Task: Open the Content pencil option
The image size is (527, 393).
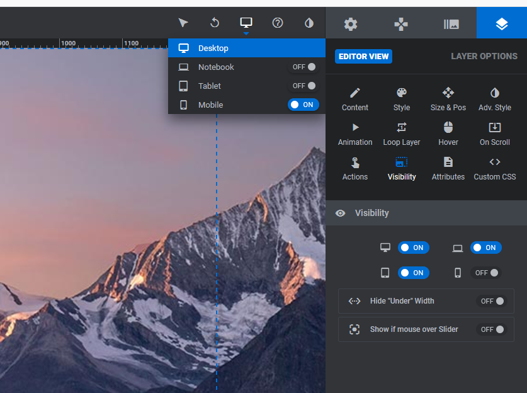Action: click(x=355, y=100)
